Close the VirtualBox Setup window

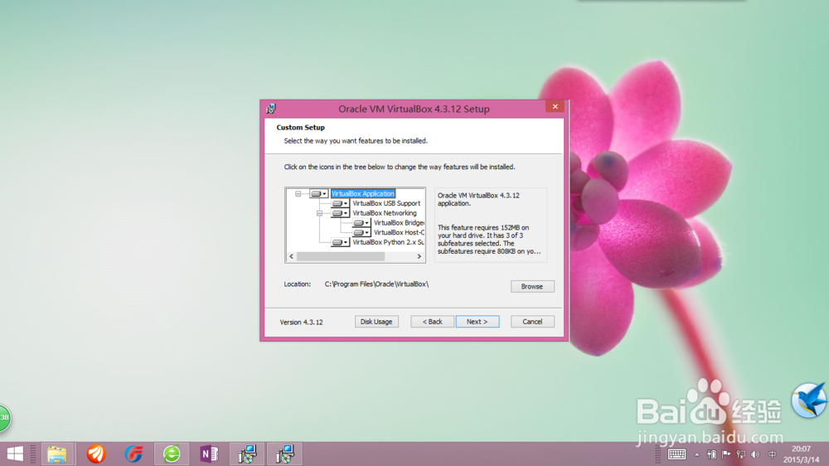(555, 106)
